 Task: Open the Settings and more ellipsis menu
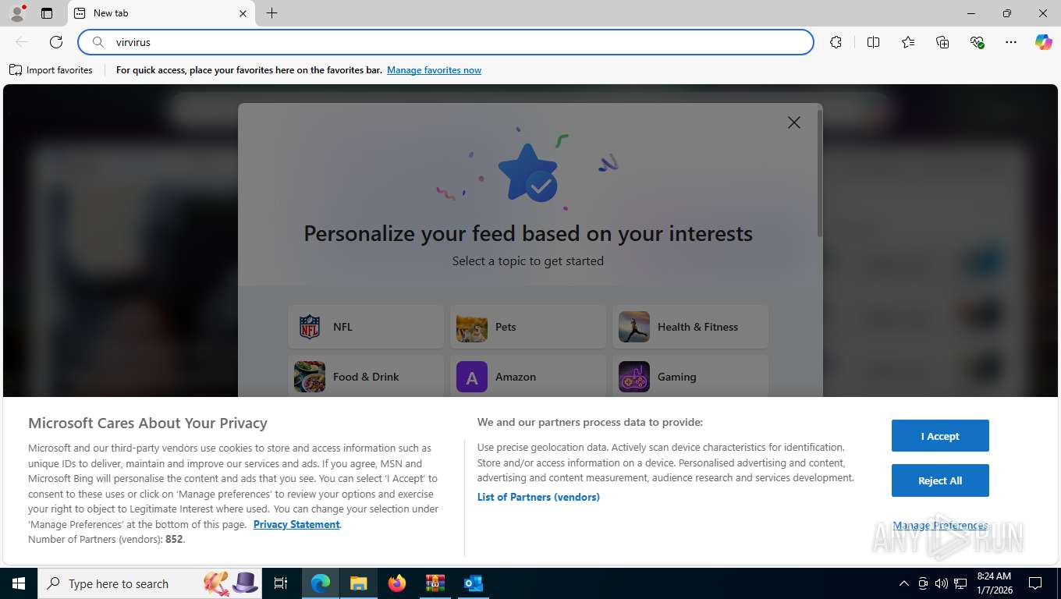pyautogui.click(x=1011, y=42)
